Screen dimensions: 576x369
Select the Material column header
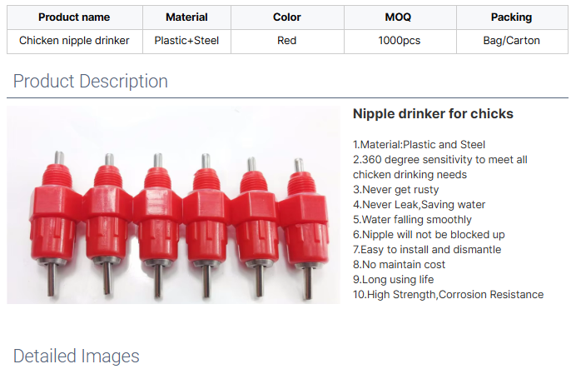186,17
